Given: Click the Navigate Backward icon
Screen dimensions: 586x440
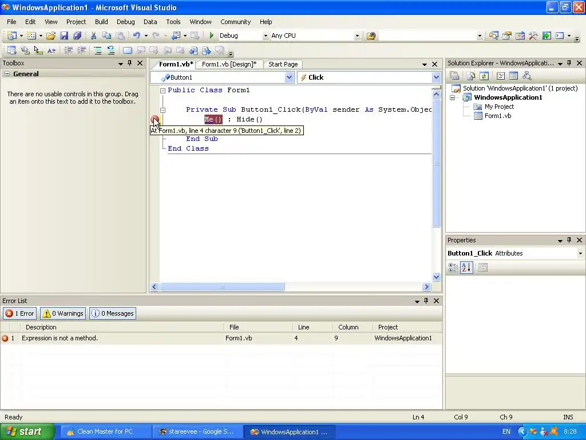Looking at the screenshot, I should pyautogui.click(x=176, y=36).
